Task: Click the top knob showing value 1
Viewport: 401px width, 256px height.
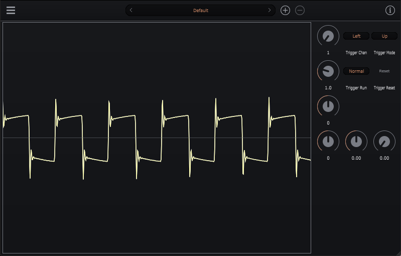Action: 328,36
